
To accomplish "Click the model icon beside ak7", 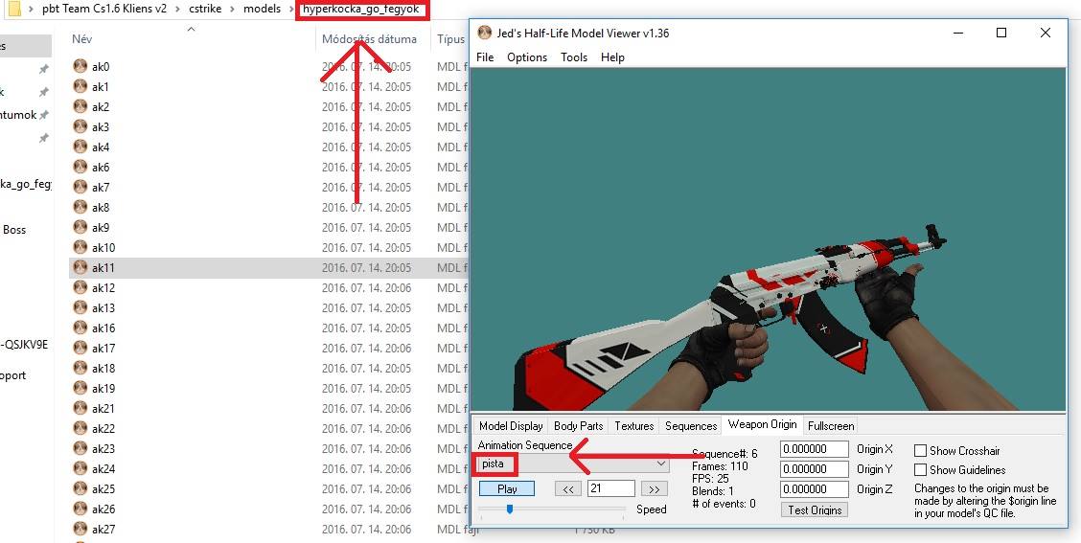I will [x=80, y=187].
